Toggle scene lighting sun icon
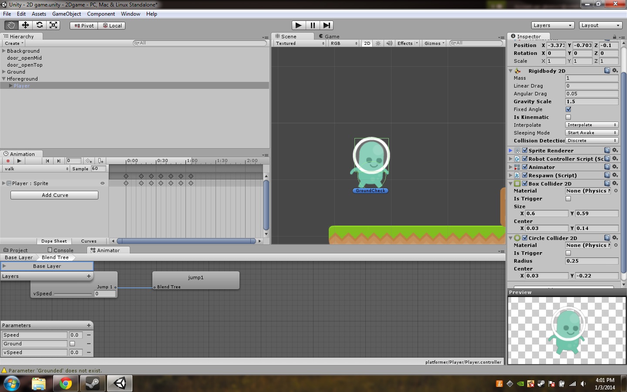The width and height of the screenshot is (627, 392). pyautogui.click(x=378, y=43)
